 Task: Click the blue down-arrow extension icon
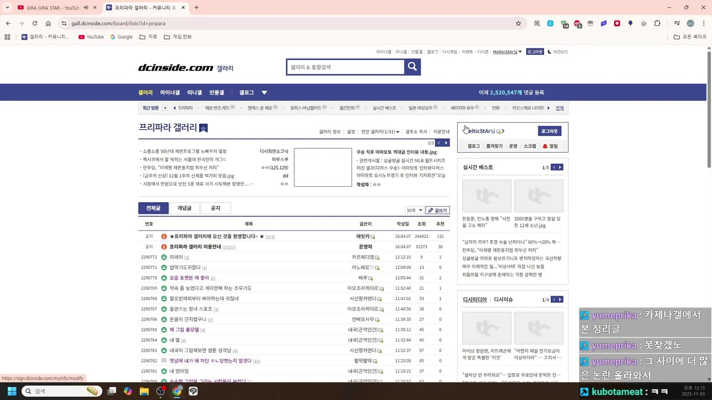[630, 23]
